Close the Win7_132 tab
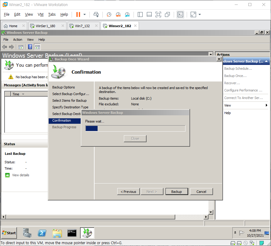This screenshot has width=271, height=246. pos(96,26)
